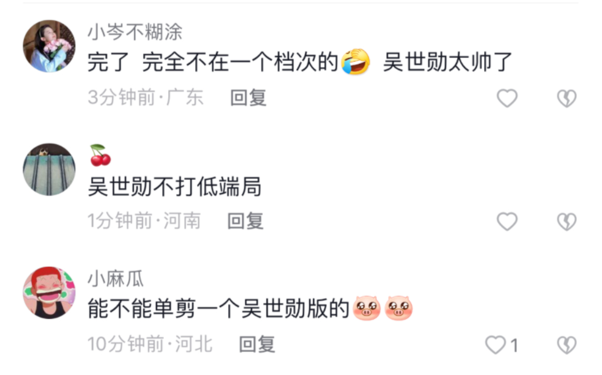Select comment text 能不能单剪一个吴世勋版的
Viewport: 602px width, 375px height.
pos(218,309)
